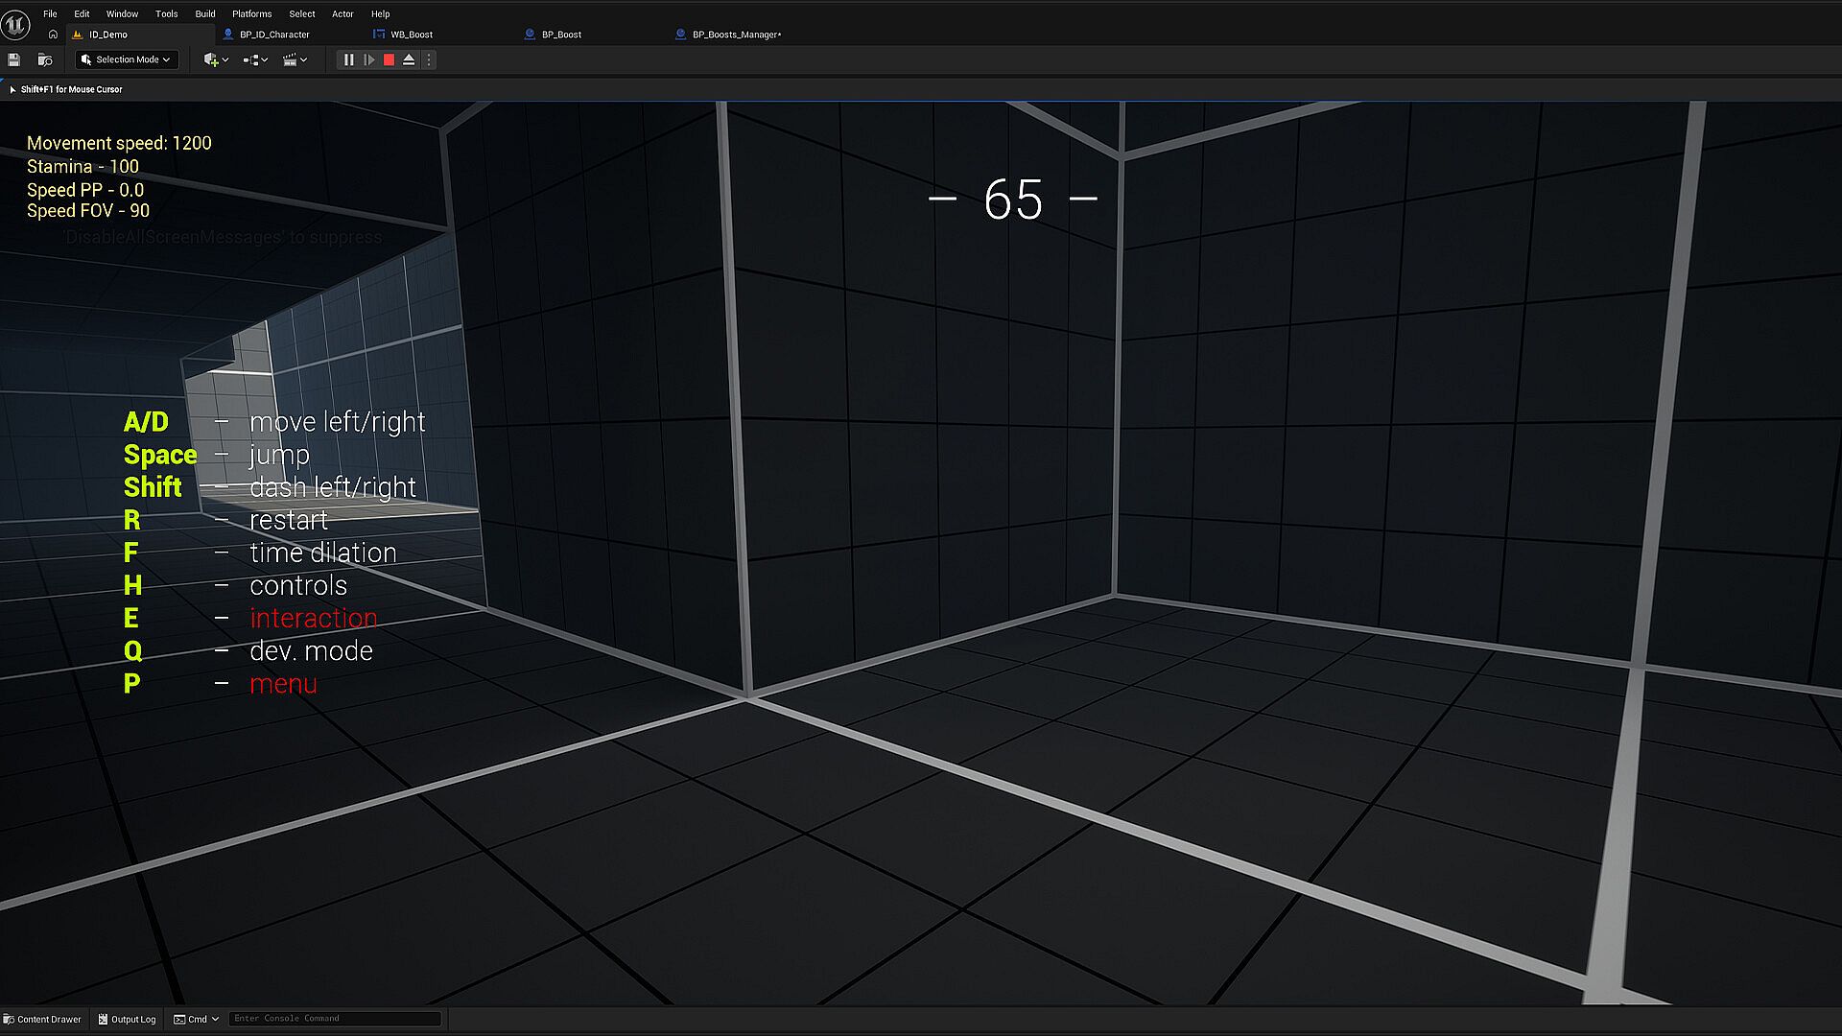
Task: Open the Window menu
Action: [122, 14]
